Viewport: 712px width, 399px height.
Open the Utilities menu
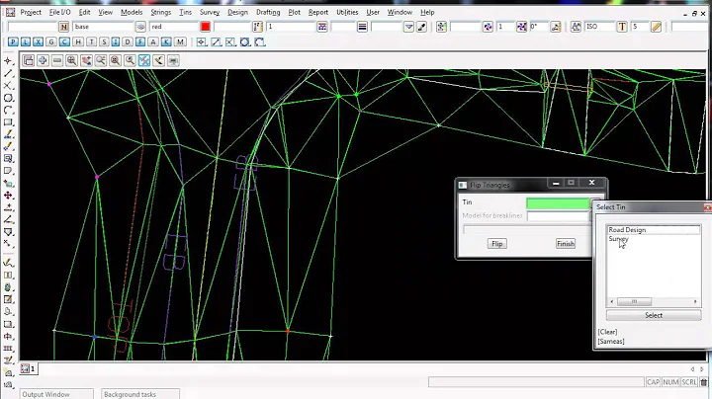(347, 12)
